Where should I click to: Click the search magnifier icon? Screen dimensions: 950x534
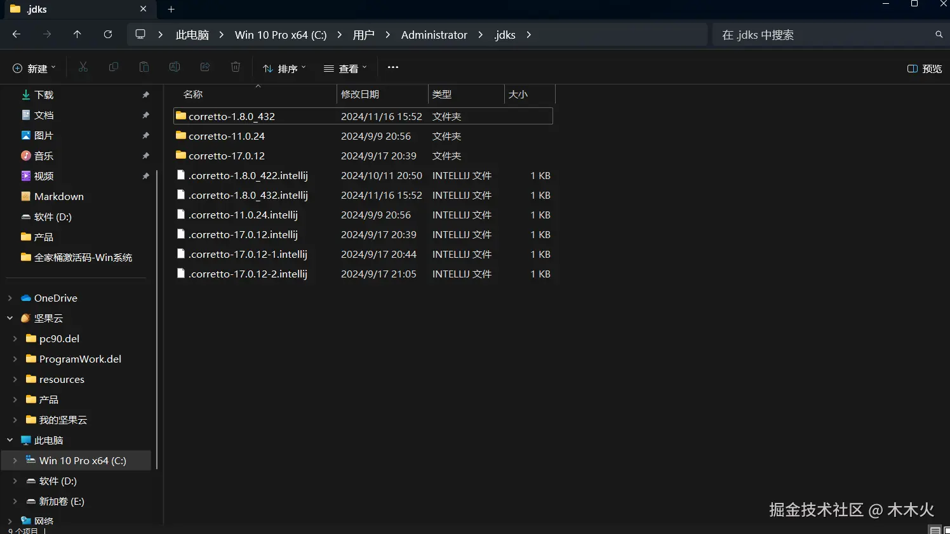(939, 34)
